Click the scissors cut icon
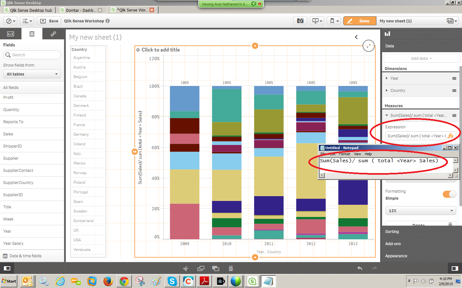Image resolution: width=462 pixels, height=288 pixels. (x=186, y=268)
